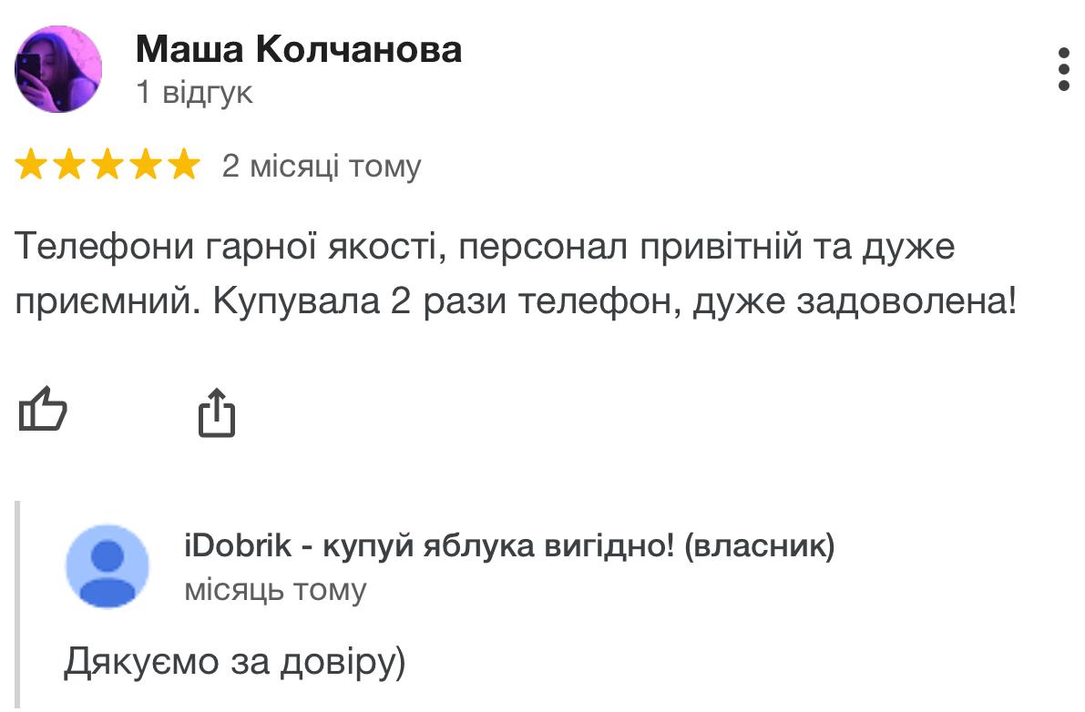Viewport: 1085px width, 712px height.
Task: Click the fifth yellow rating star
Action: click(183, 165)
